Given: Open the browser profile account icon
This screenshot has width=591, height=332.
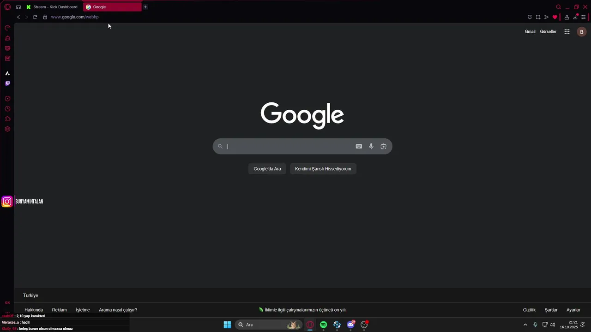Looking at the screenshot, I should (x=567, y=17).
